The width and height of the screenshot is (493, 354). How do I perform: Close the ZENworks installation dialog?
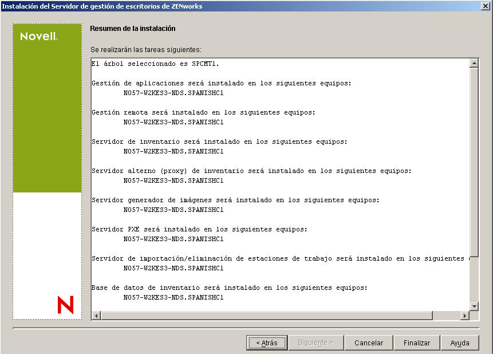[486, 6]
